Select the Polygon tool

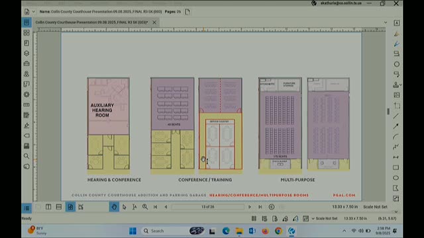click(x=396, y=188)
